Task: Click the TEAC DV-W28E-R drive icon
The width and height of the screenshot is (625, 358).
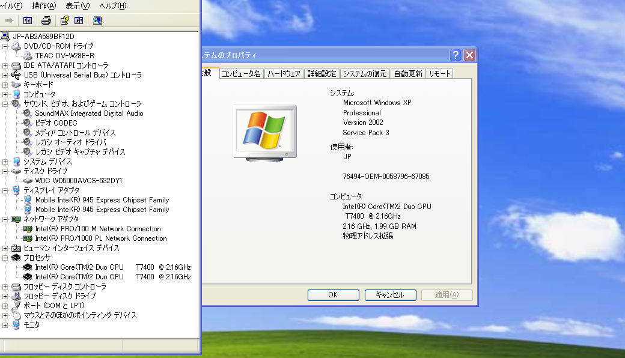Action: (x=28, y=56)
